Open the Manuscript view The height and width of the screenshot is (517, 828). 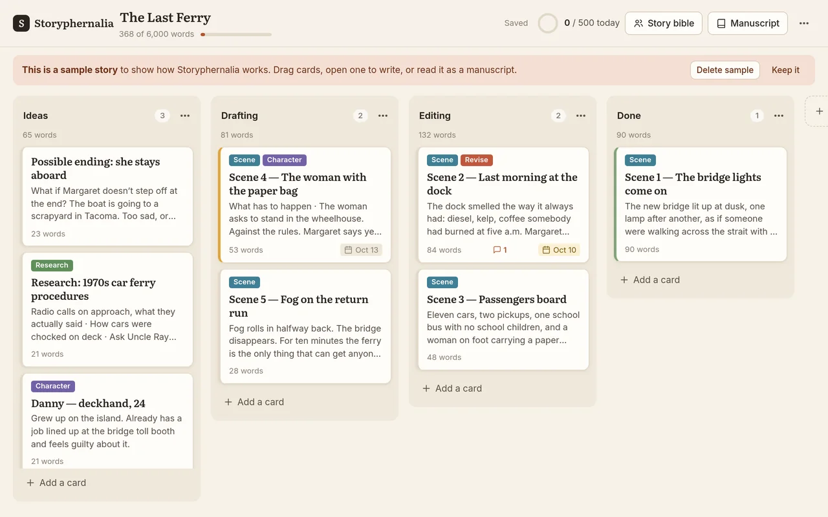[748, 23]
